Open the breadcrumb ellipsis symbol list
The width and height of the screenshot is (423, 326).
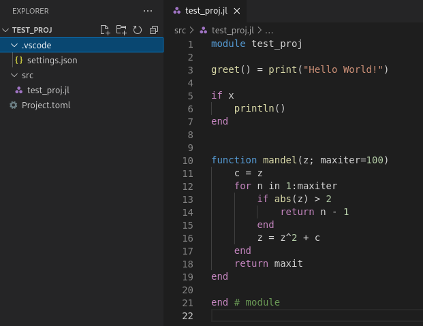click(x=269, y=31)
